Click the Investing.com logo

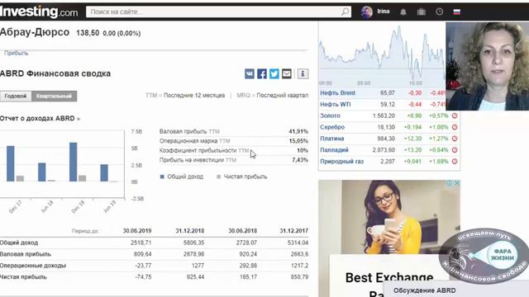[x=39, y=12]
